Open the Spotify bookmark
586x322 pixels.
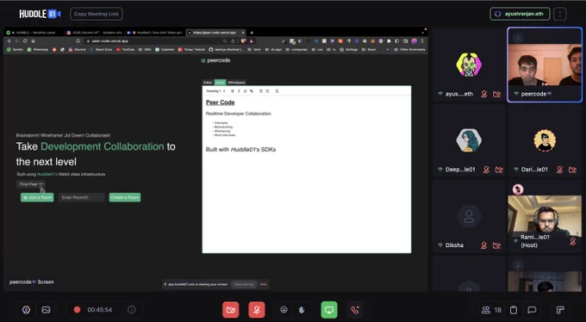(x=15, y=49)
